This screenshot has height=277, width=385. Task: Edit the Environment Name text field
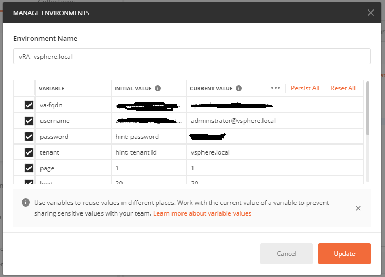191,56
